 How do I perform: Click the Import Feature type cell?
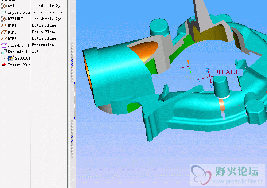[47, 12]
